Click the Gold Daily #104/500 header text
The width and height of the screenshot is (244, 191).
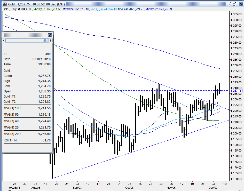tap(18, 9)
